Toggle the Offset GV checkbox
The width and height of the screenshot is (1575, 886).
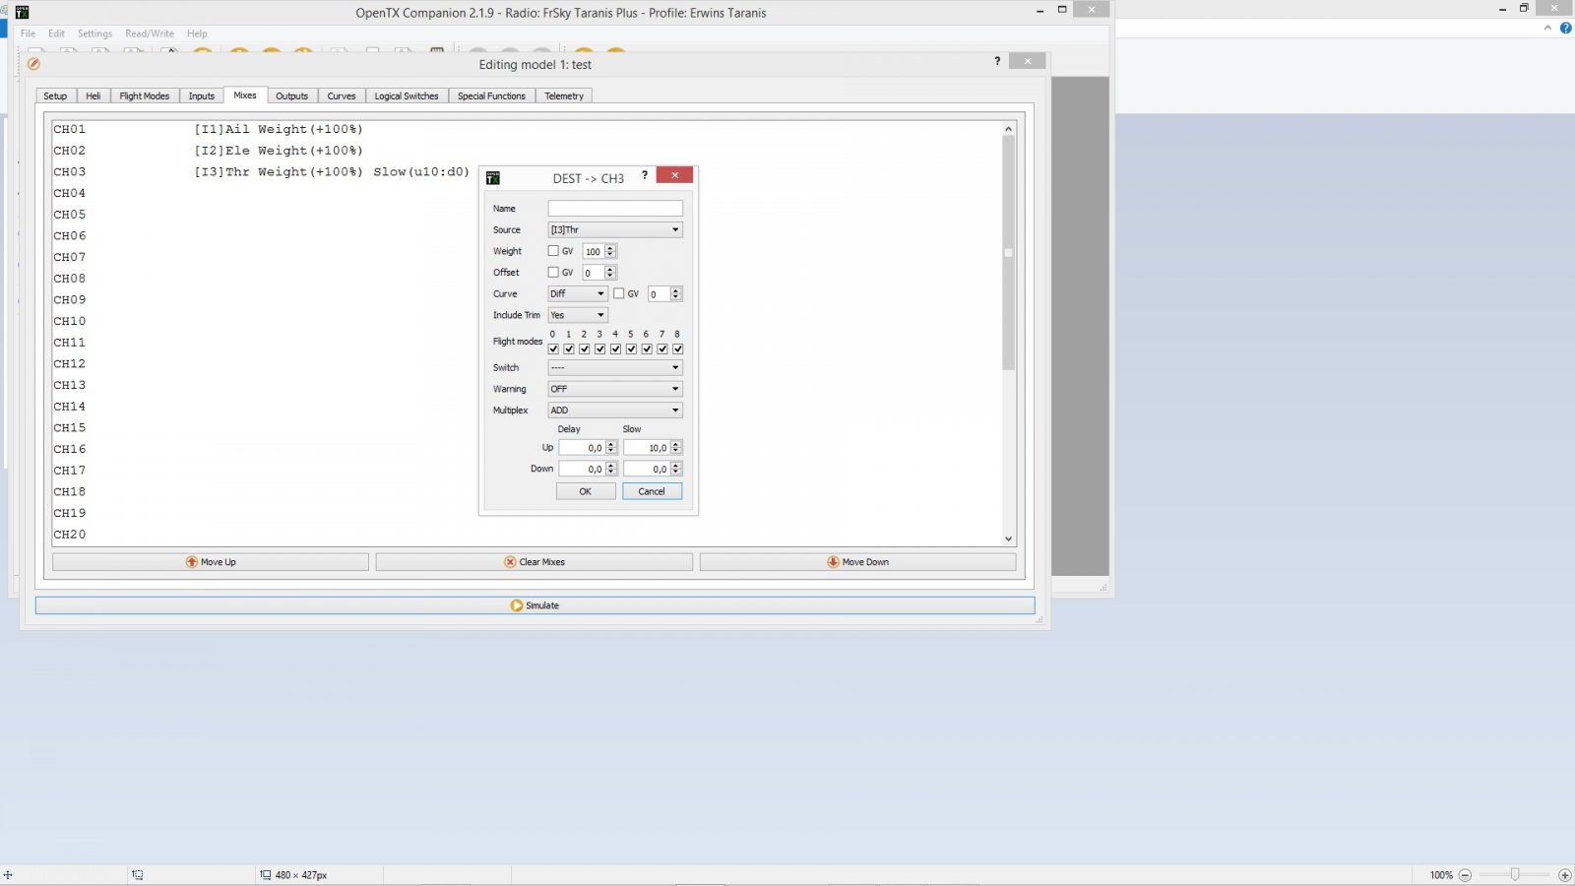[x=553, y=273]
